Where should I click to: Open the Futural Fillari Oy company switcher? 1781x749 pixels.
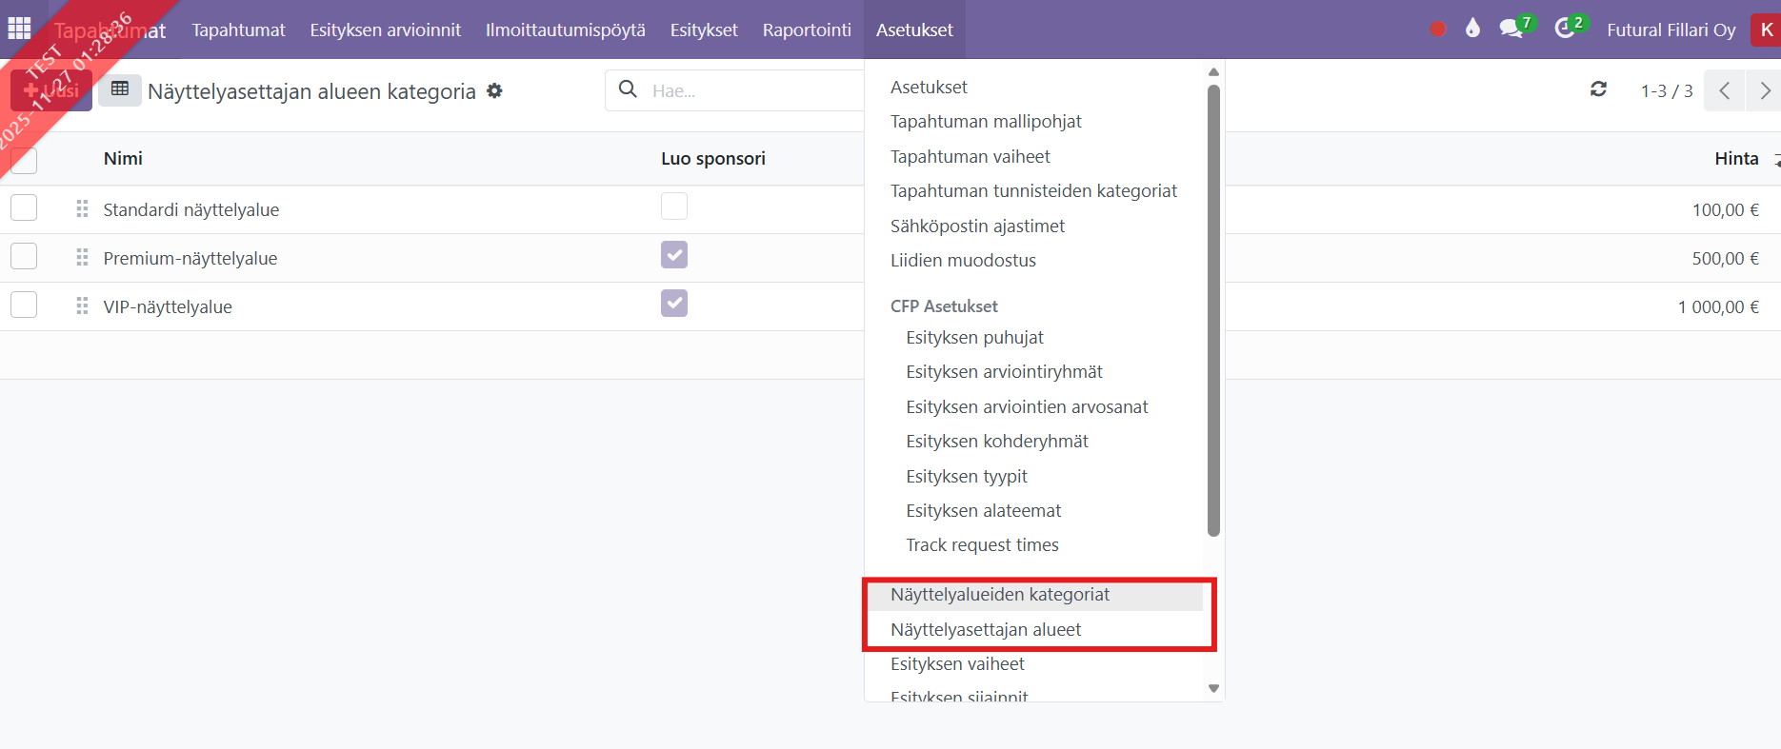point(1671,30)
